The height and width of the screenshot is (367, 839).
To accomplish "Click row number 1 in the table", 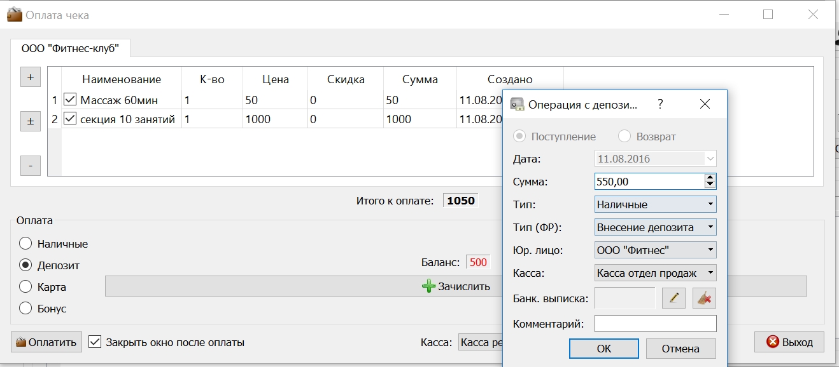I will (x=55, y=100).
